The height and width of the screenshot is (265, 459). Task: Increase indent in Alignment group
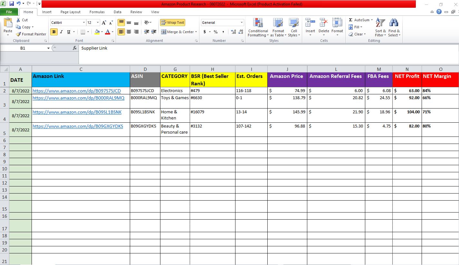154,32
